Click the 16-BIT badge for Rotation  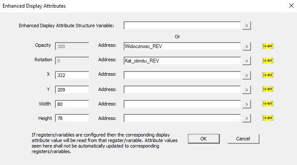pyautogui.click(x=268, y=61)
